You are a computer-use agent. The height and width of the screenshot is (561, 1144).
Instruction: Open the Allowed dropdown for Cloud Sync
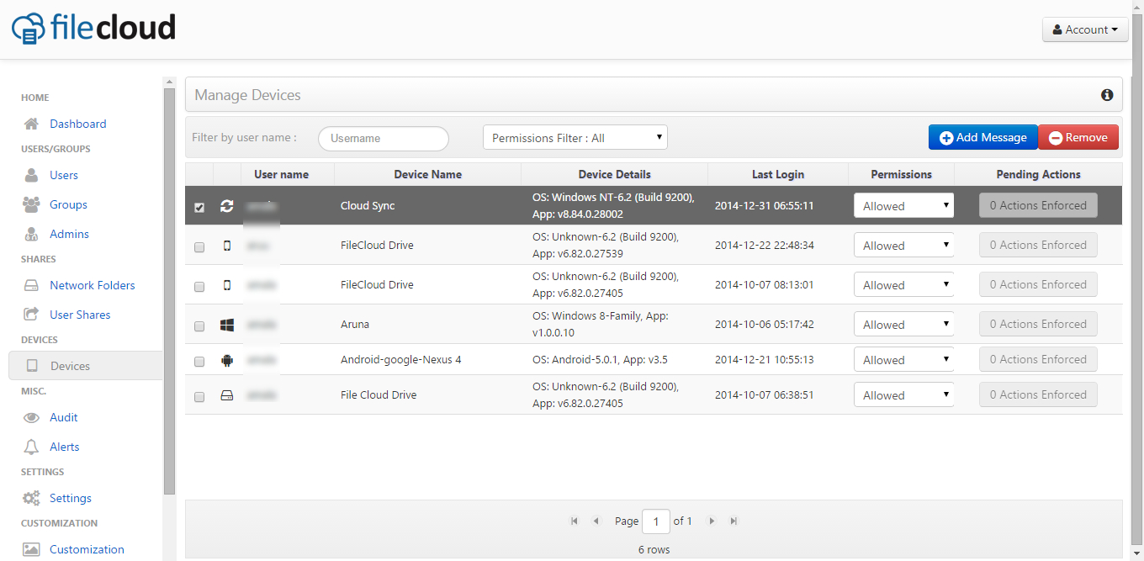pyautogui.click(x=903, y=204)
